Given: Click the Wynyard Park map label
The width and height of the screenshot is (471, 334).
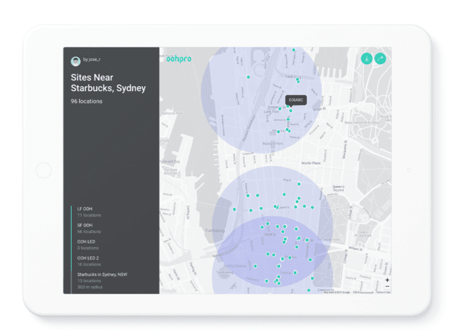Looking at the screenshot, I should [272, 144].
